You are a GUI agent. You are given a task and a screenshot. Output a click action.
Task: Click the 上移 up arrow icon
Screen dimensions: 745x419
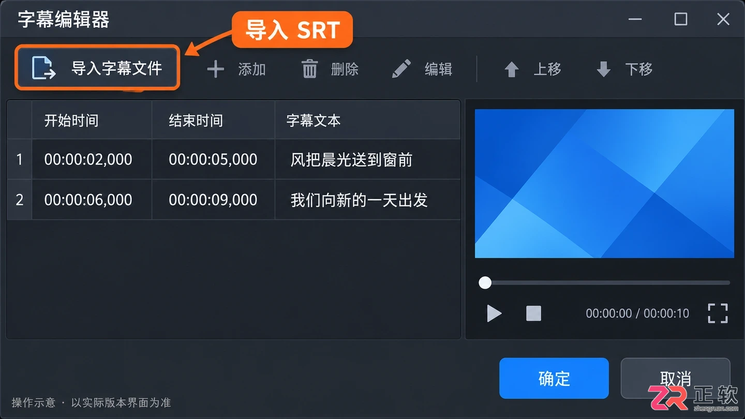511,69
